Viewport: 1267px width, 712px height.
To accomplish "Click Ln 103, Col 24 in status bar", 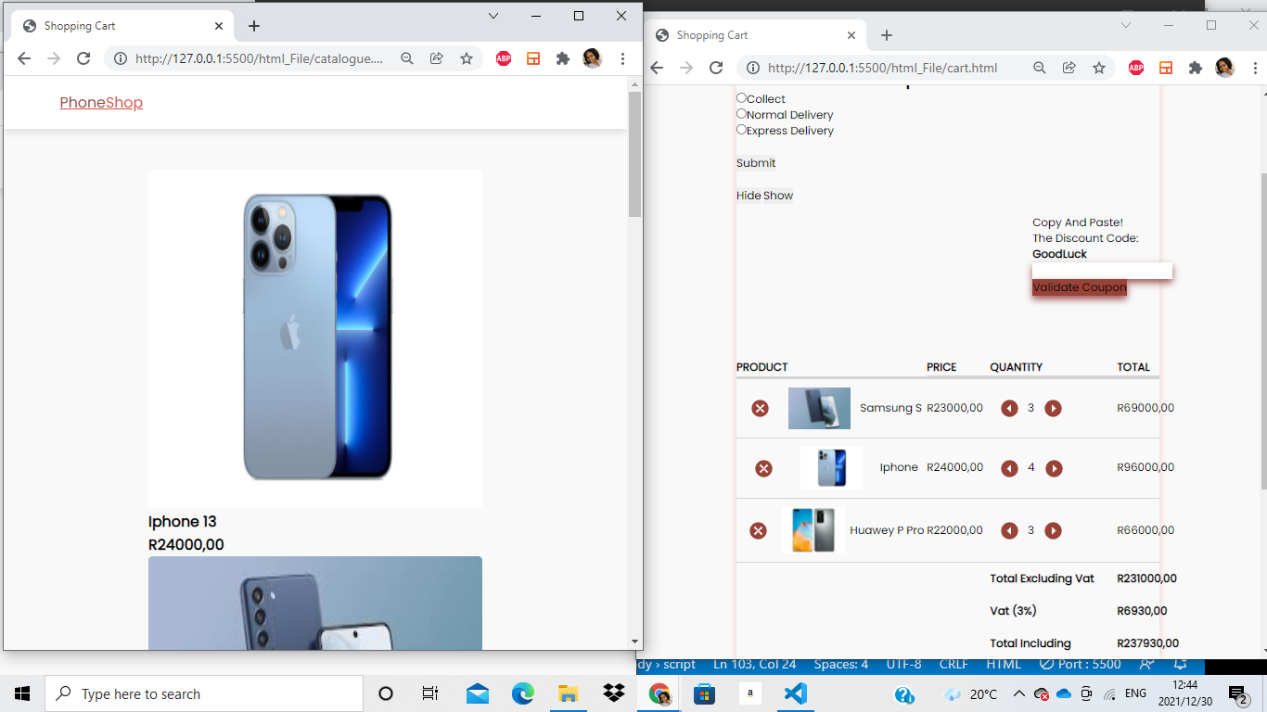I will 755,665.
